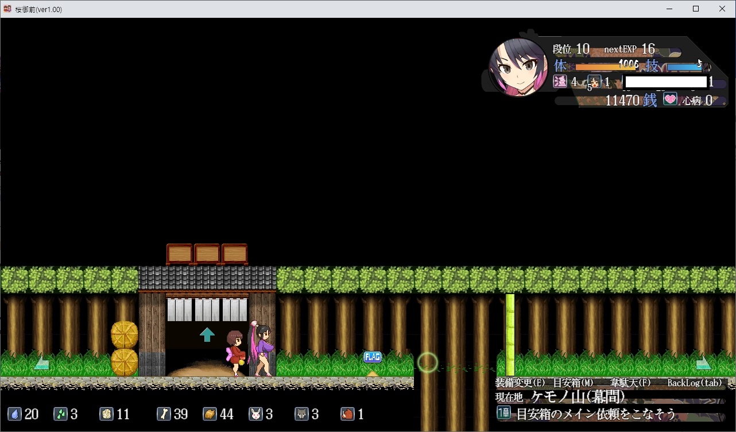Click the pink 淫 status icon
The height and width of the screenshot is (432, 736).
(x=560, y=82)
